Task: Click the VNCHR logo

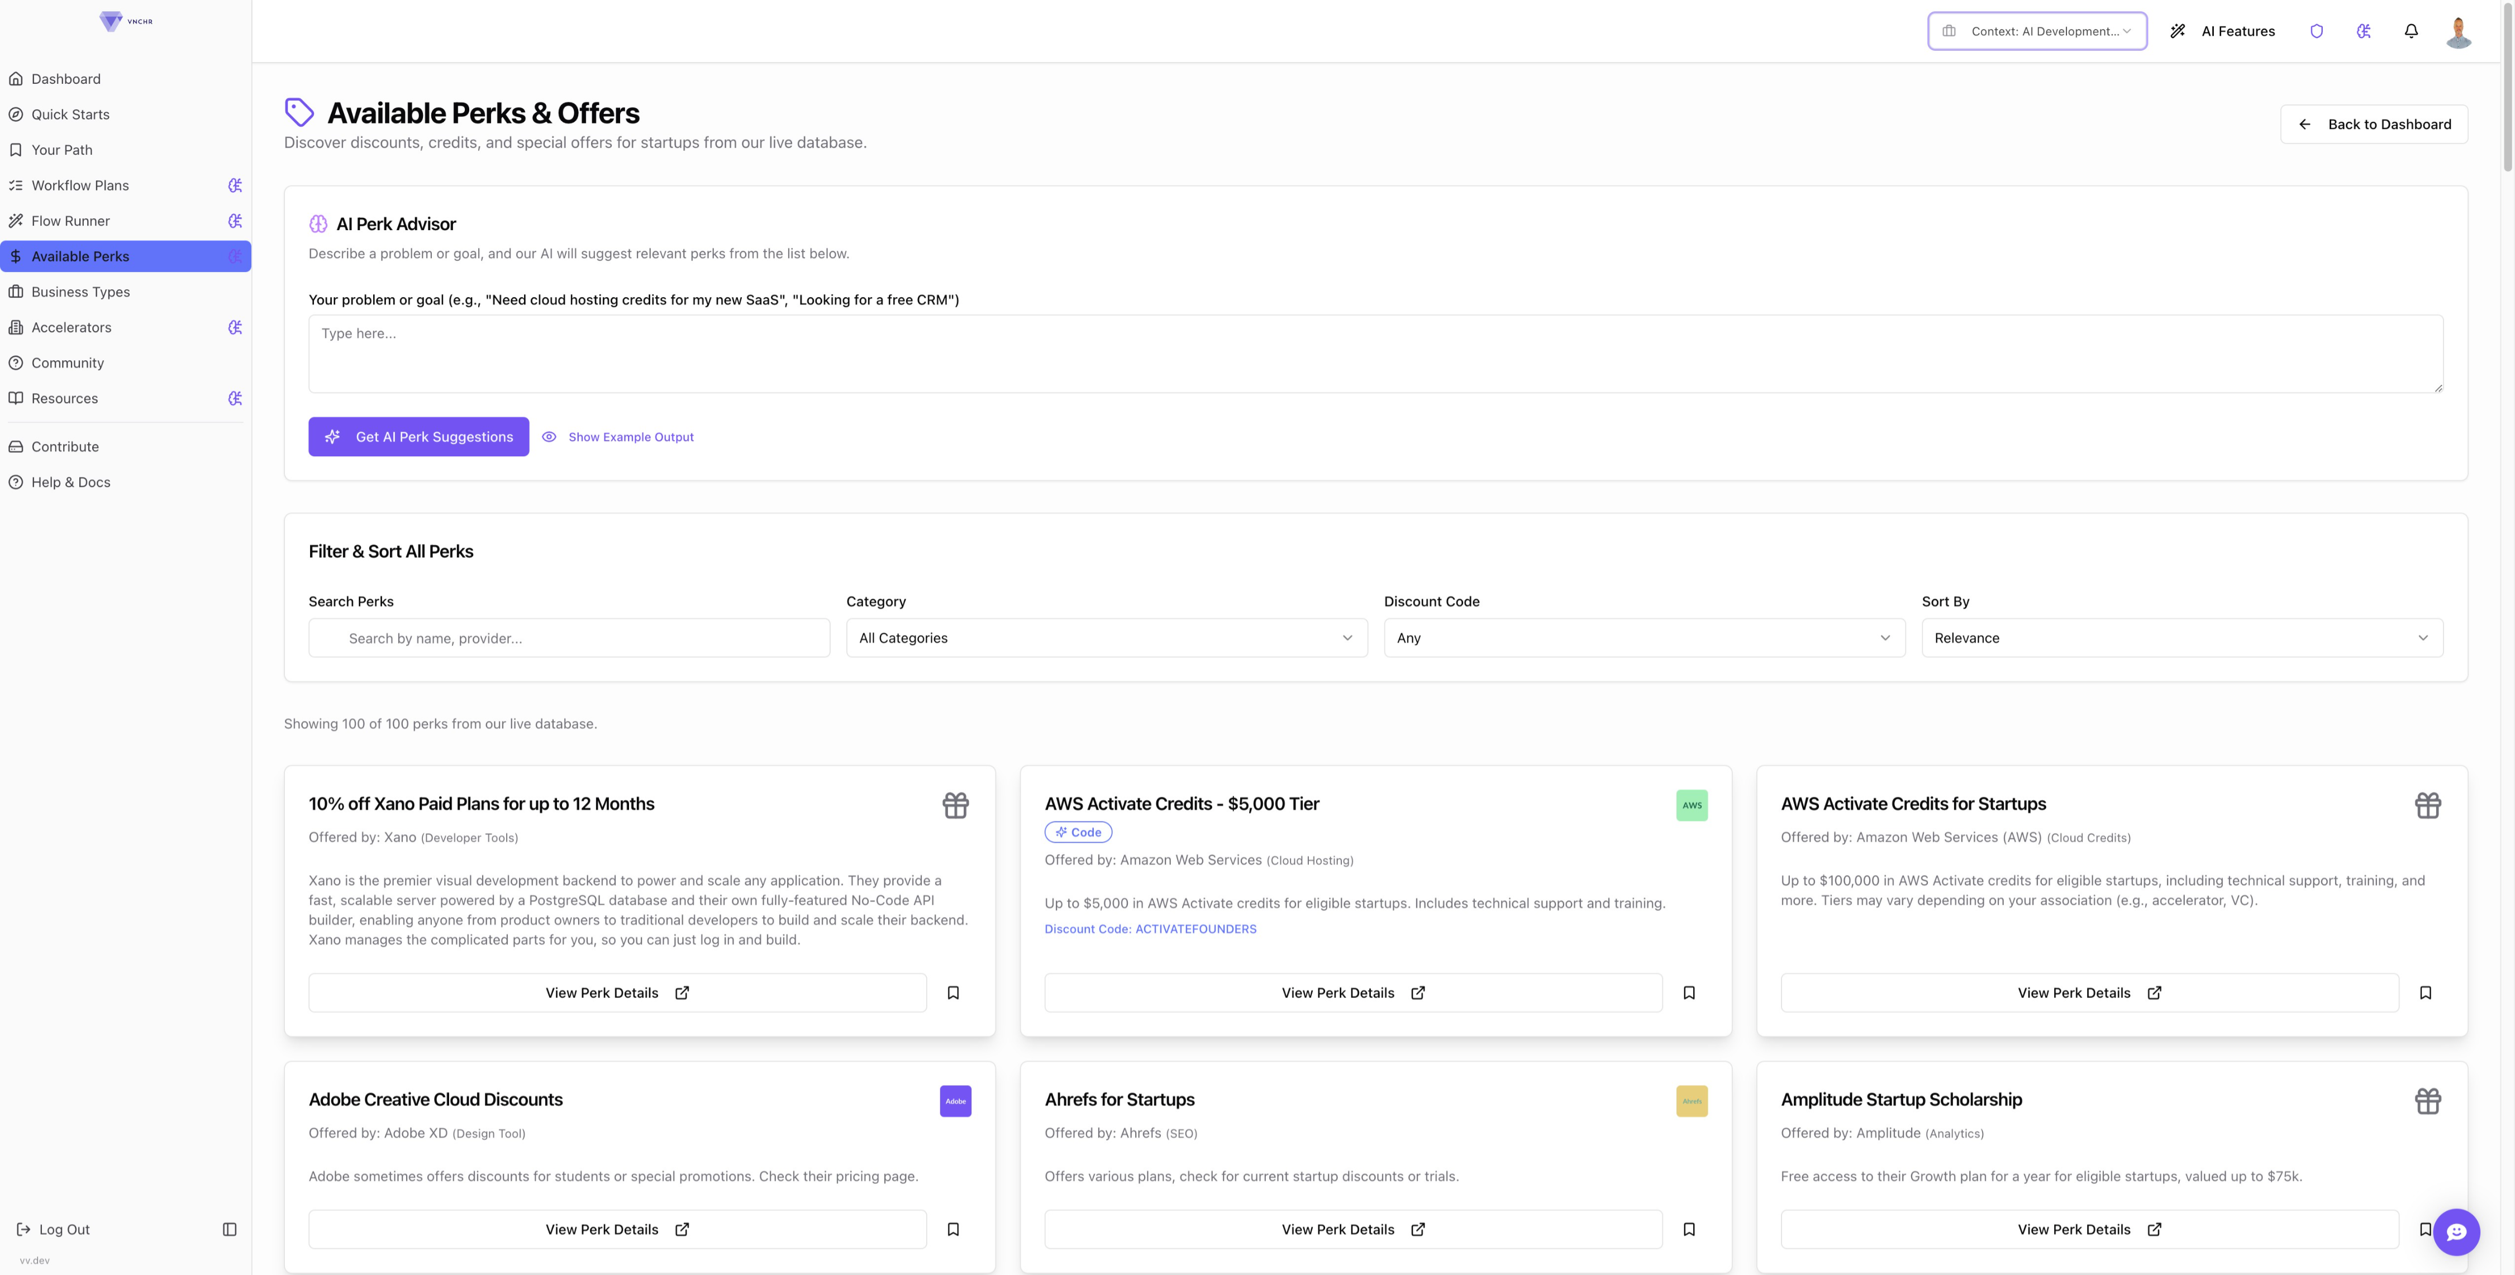Action: point(125,21)
